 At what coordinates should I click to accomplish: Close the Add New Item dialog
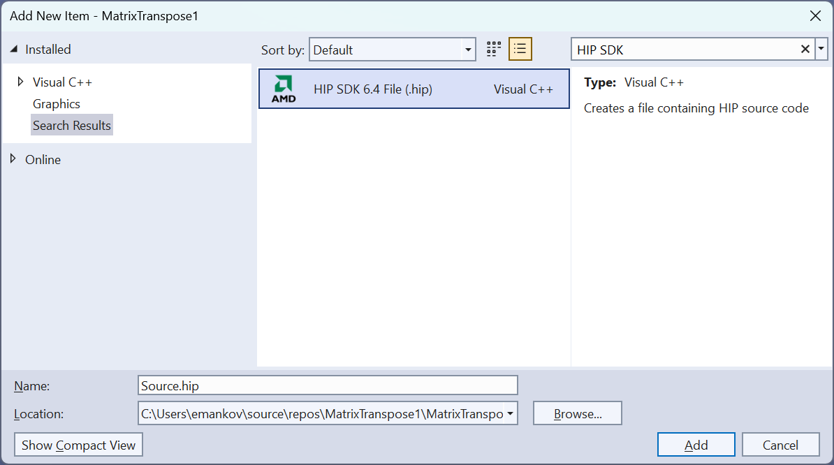coord(814,15)
